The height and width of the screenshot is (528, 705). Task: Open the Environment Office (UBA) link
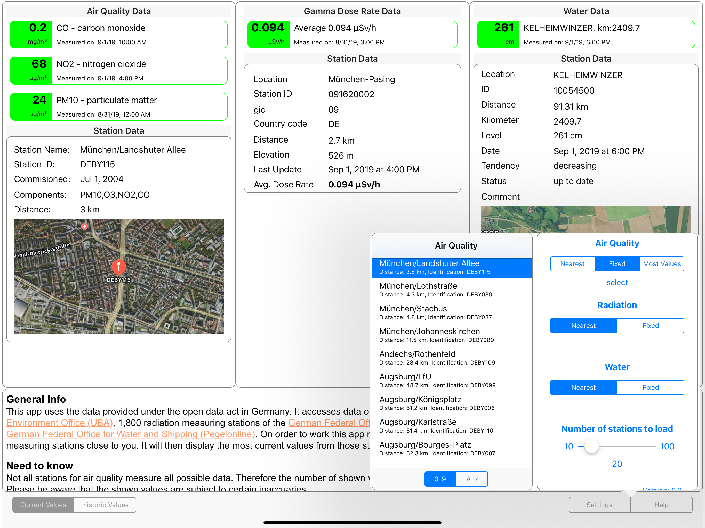pyautogui.click(x=60, y=423)
